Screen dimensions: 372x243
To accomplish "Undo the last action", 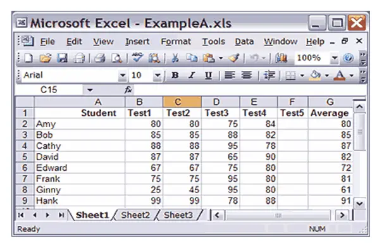I will pyautogui.click(x=254, y=58).
